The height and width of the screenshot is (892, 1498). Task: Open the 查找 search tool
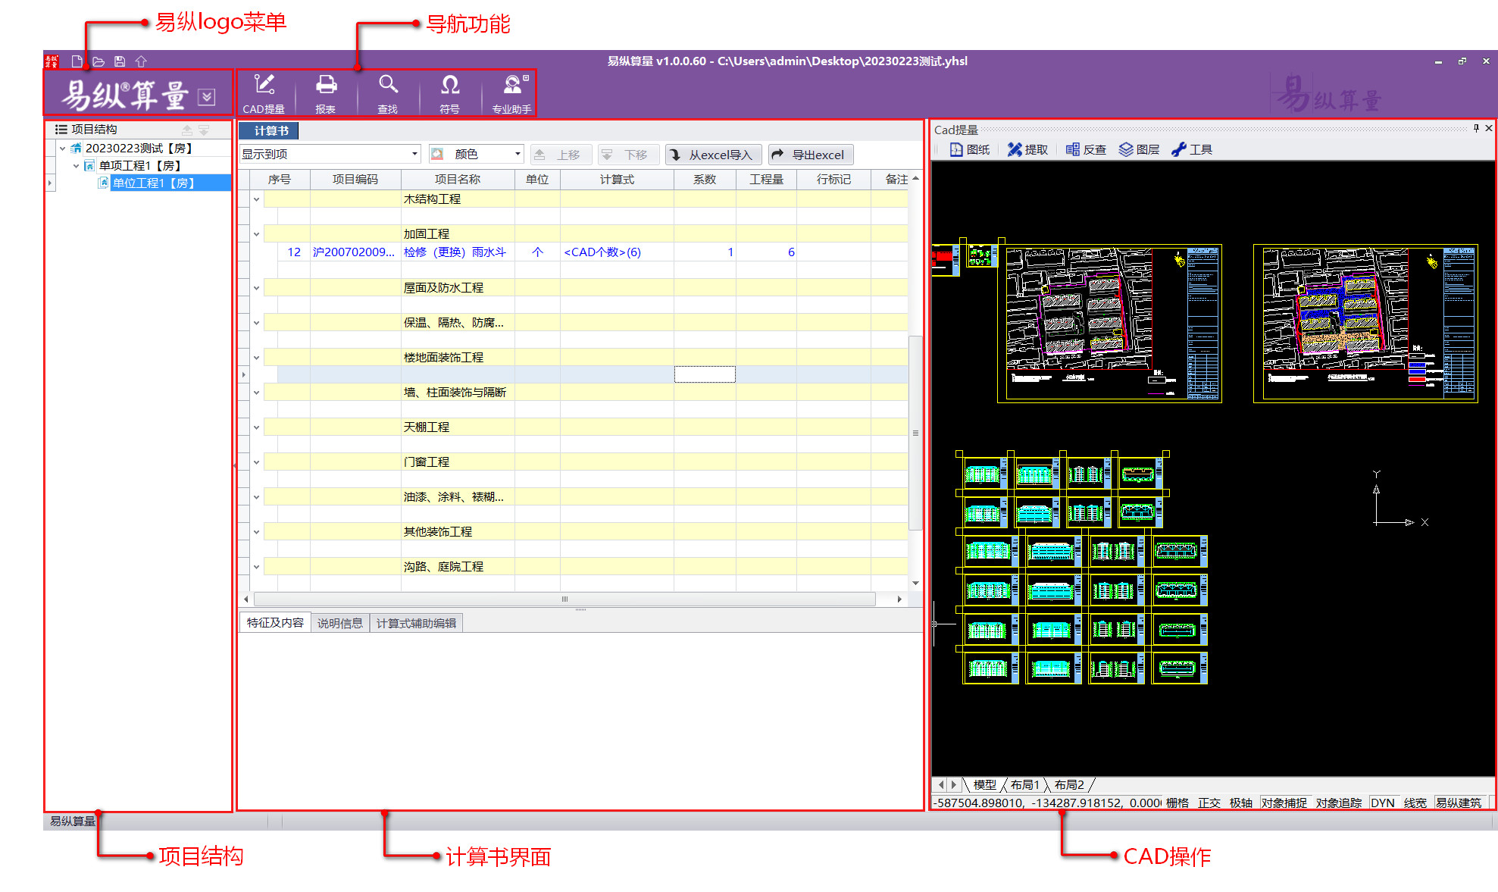coord(388,94)
